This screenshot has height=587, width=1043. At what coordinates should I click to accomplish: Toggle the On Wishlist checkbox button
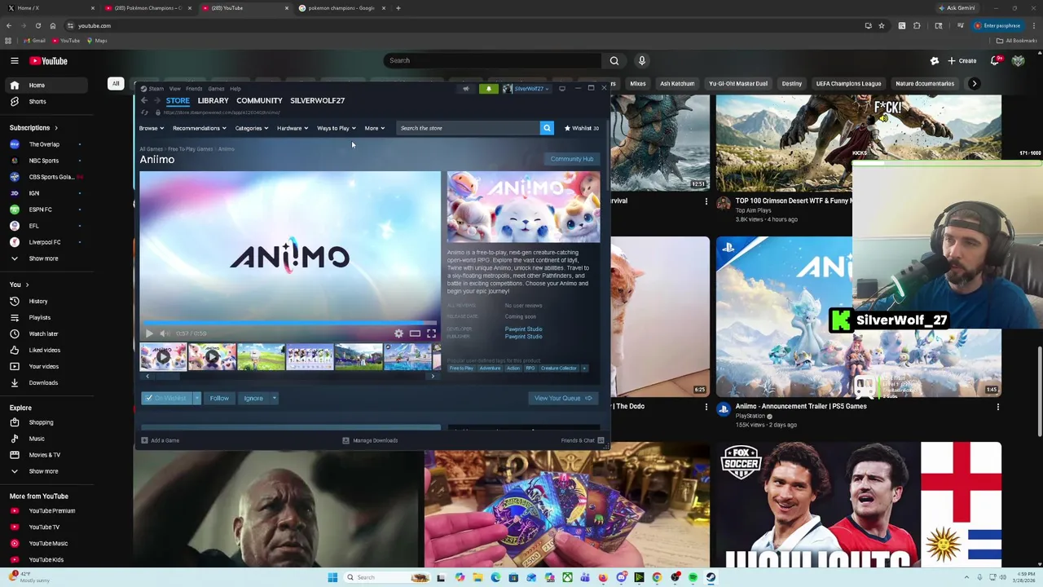pyautogui.click(x=165, y=398)
